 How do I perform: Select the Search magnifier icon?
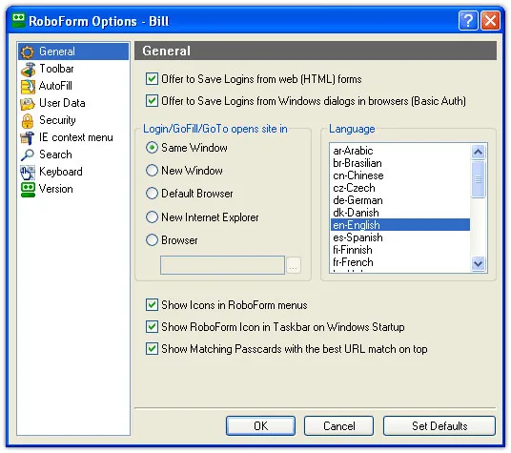click(28, 154)
